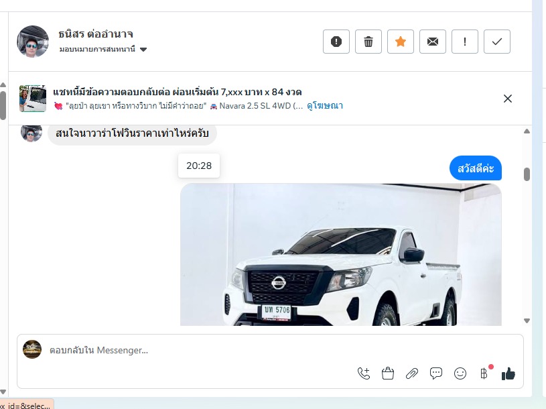Delete conversation using trash icon
Viewport: 546px width, 409px height.
pyautogui.click(x=368, y=42)
